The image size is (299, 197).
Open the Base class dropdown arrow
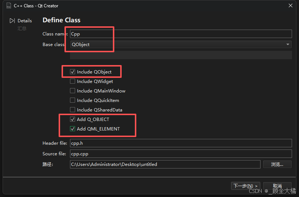[288, 44]
